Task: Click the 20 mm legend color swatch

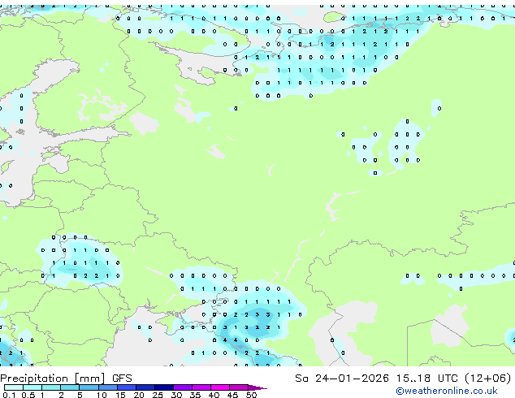Action: click(x=145, y=387)
